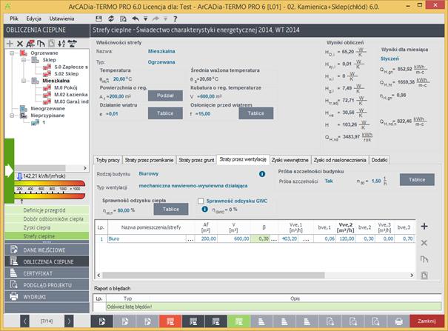Switch to the Tryby pracy tab
The width and height of the screenshot is (448, 331).
tap(107, 160)
